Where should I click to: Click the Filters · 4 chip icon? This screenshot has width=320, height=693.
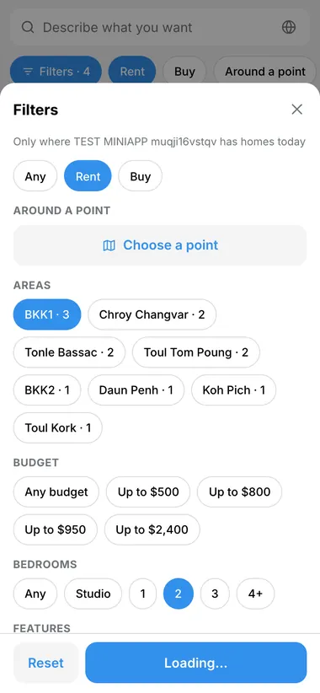(x=29, y=72)
